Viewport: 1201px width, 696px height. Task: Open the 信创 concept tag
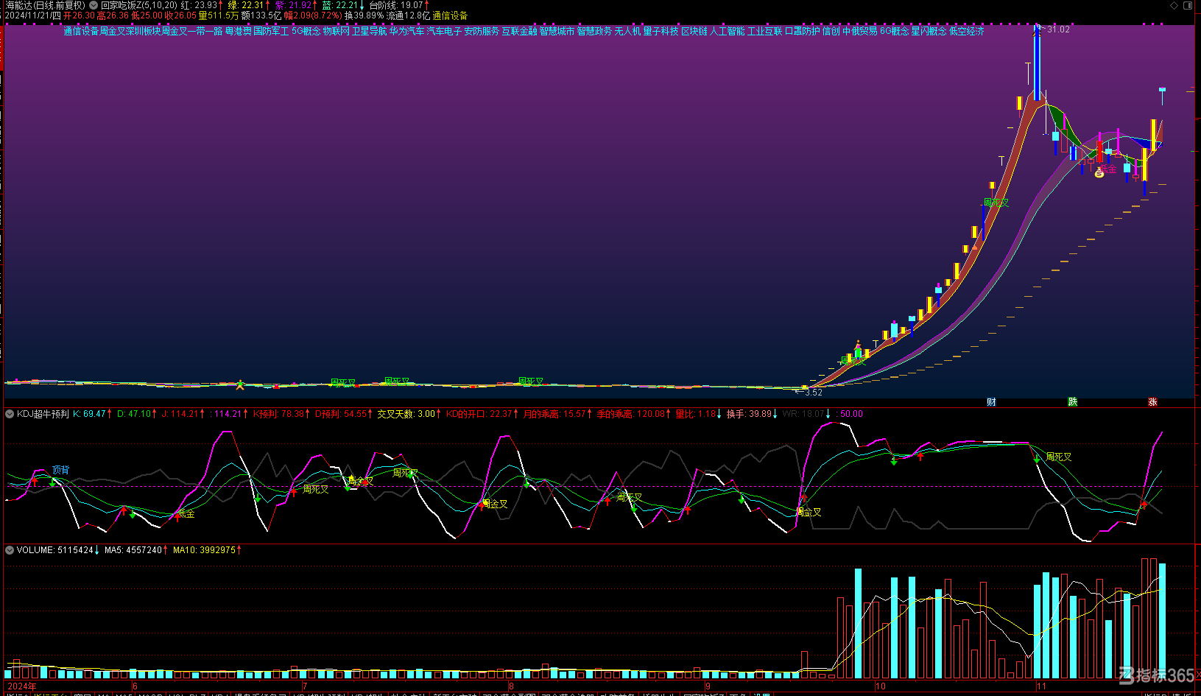pos(831,31)
